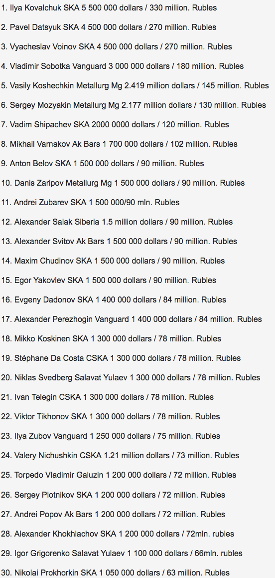
Task: Select the Mikhail Varnakov Ak Bars line
Action: pyautogui.click(x=119, y=144)
